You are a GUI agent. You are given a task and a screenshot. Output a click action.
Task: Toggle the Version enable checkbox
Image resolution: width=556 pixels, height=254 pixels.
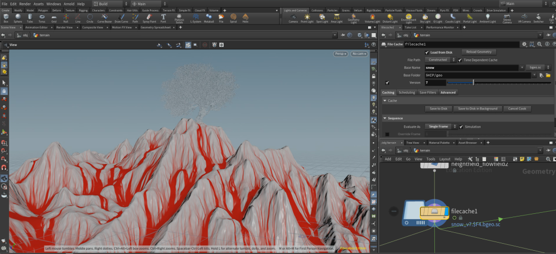pos(387,82)
